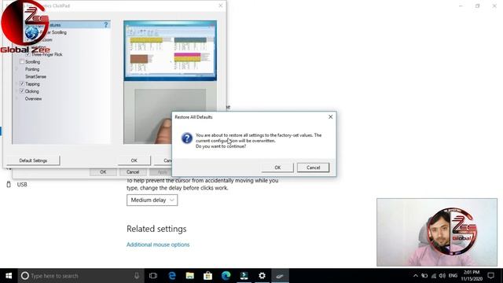This screenshot has width=503, height=283.
Task: Expand the Pointing tree node
Action: 17,69
